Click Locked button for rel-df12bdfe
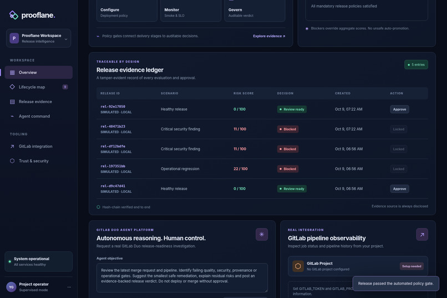Image resolution: width=447 pixels, height=298 pixels. [x=398, y=149]
